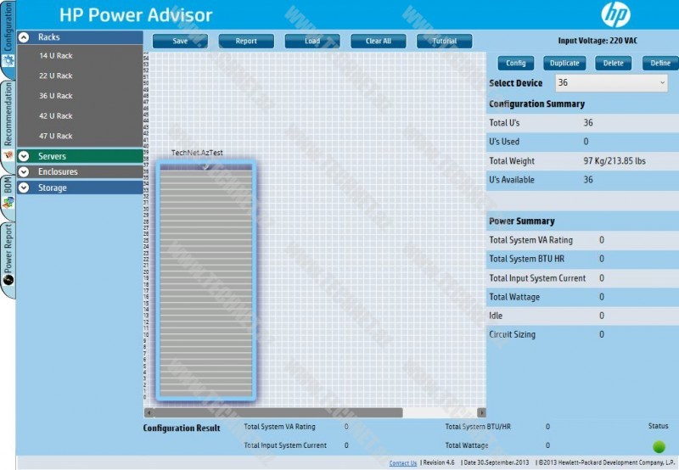Open the Contact Us link
This screenshot has height=470, width=679.
click(402, 463)
